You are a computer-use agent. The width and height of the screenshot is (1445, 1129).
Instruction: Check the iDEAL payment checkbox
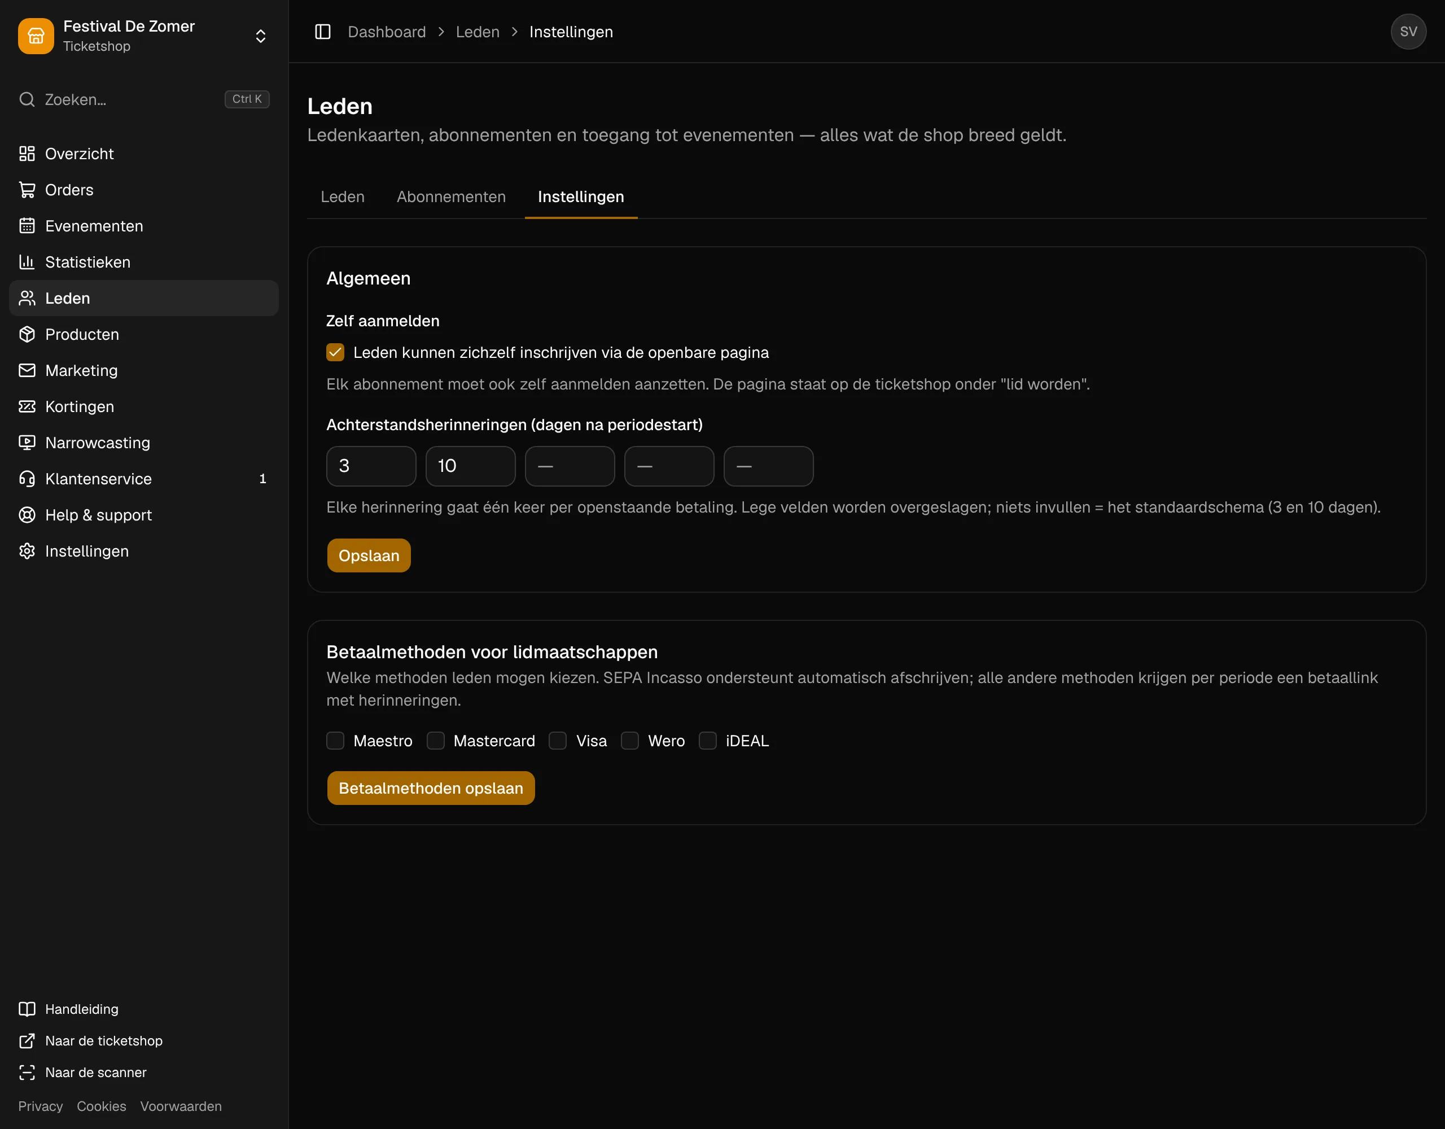pyautogui.click(x=708, y=741)
